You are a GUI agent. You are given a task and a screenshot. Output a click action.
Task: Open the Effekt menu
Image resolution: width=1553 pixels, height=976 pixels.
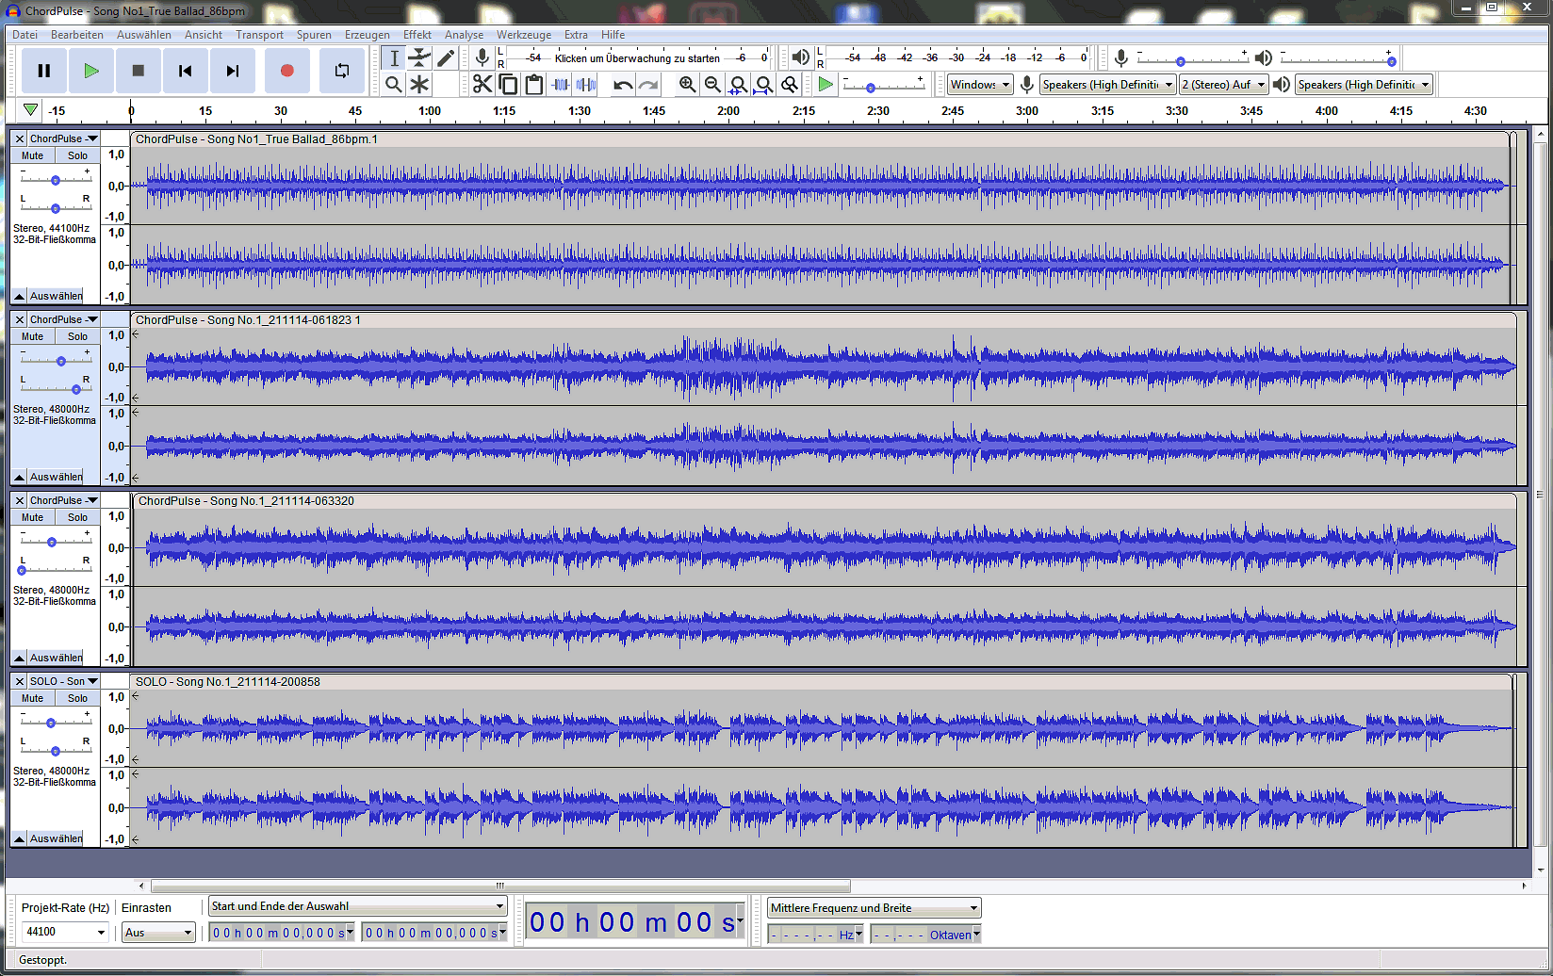pos(417,35)
